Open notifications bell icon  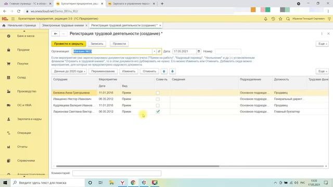pyautogui.click(x=265, y=19)
